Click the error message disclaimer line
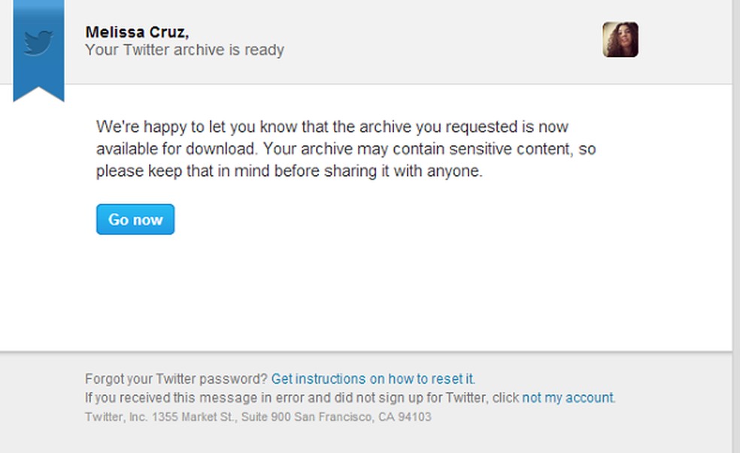 pos(301,397)
